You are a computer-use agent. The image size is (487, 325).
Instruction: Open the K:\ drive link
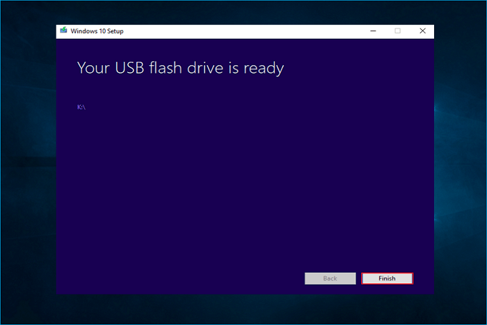click(x=81, y=107)
